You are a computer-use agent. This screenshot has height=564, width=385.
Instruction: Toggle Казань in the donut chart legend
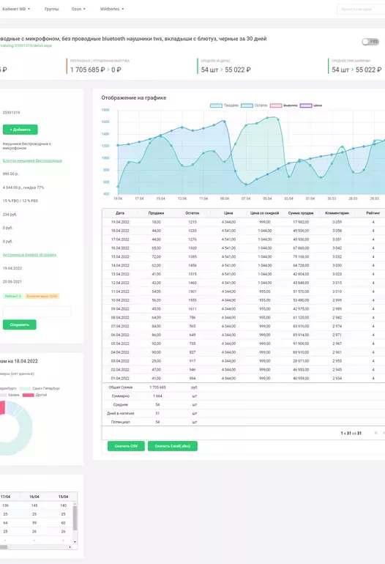click(10, 395)
